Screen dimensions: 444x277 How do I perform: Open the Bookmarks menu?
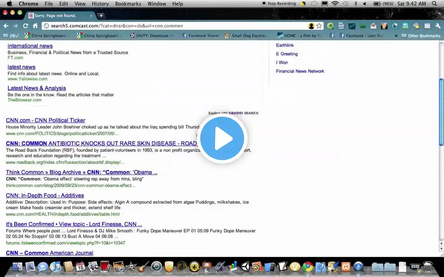click(x=128, y=4)
